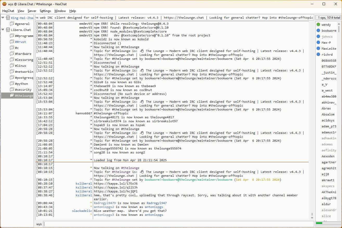Click the wys nickname button by input

pos(39,224)
